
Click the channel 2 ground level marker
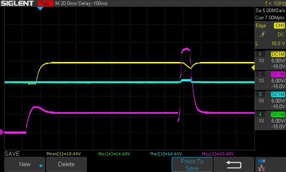pyautogui.click(x=2, y=132)
